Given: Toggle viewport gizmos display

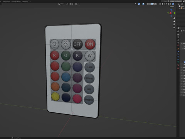Looking at the screenshot, I should coord(139,4).
